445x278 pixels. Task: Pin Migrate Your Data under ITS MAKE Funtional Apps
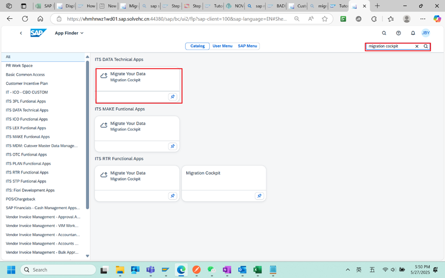pos(173,146)
